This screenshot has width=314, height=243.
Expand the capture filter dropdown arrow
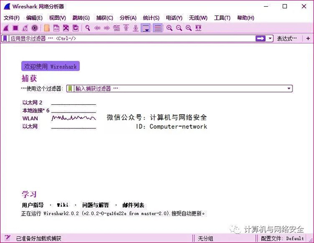tap(289, 89)
